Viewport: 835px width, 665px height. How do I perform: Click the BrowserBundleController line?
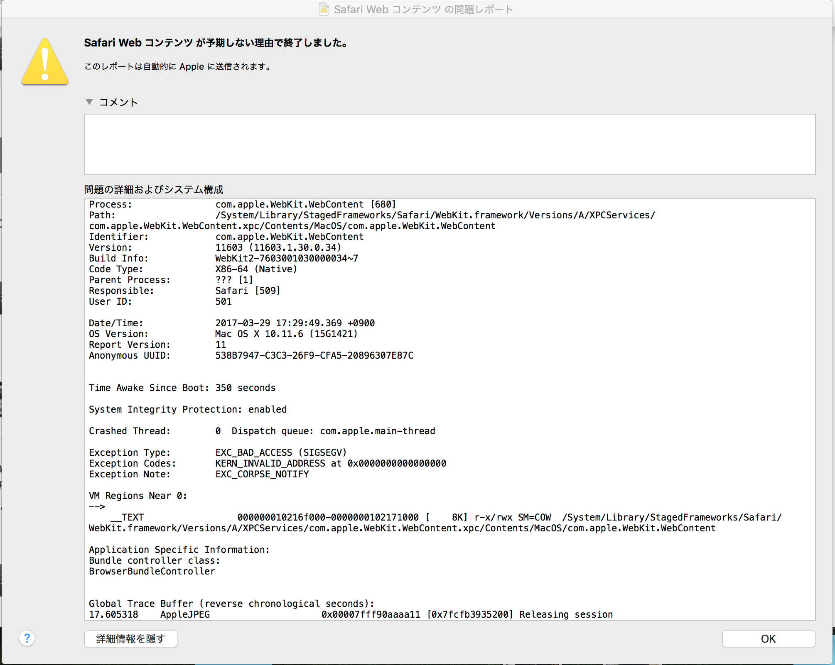point(152,571)
